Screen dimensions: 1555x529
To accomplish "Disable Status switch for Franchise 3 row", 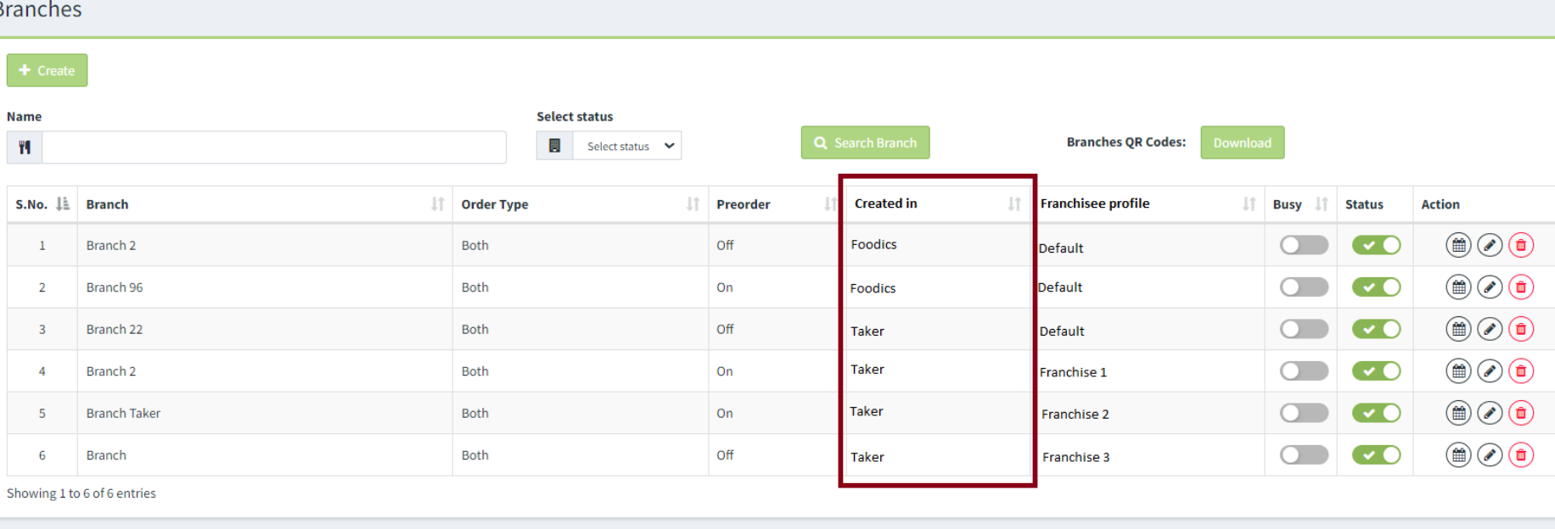I will click(1376, 455).
